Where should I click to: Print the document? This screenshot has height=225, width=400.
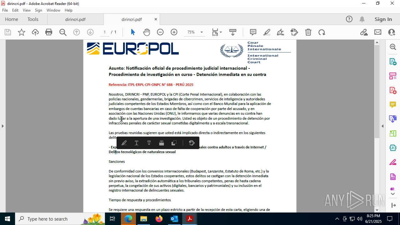click(49, 32)
